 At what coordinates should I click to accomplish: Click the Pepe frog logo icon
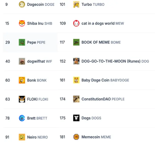(22, 42)
